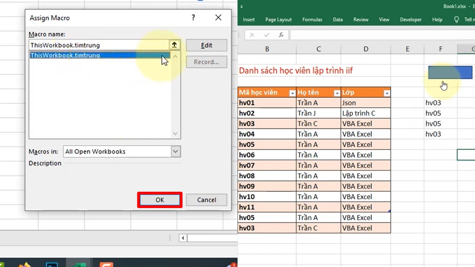
Task: Select cell hv02
Action: pos(267,113)
